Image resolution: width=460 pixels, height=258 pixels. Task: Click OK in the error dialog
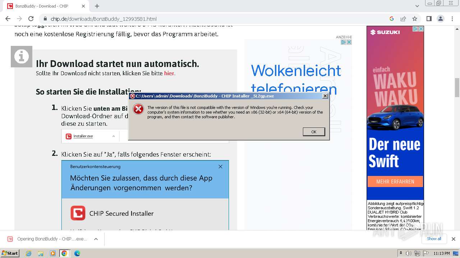pos(314,132)
